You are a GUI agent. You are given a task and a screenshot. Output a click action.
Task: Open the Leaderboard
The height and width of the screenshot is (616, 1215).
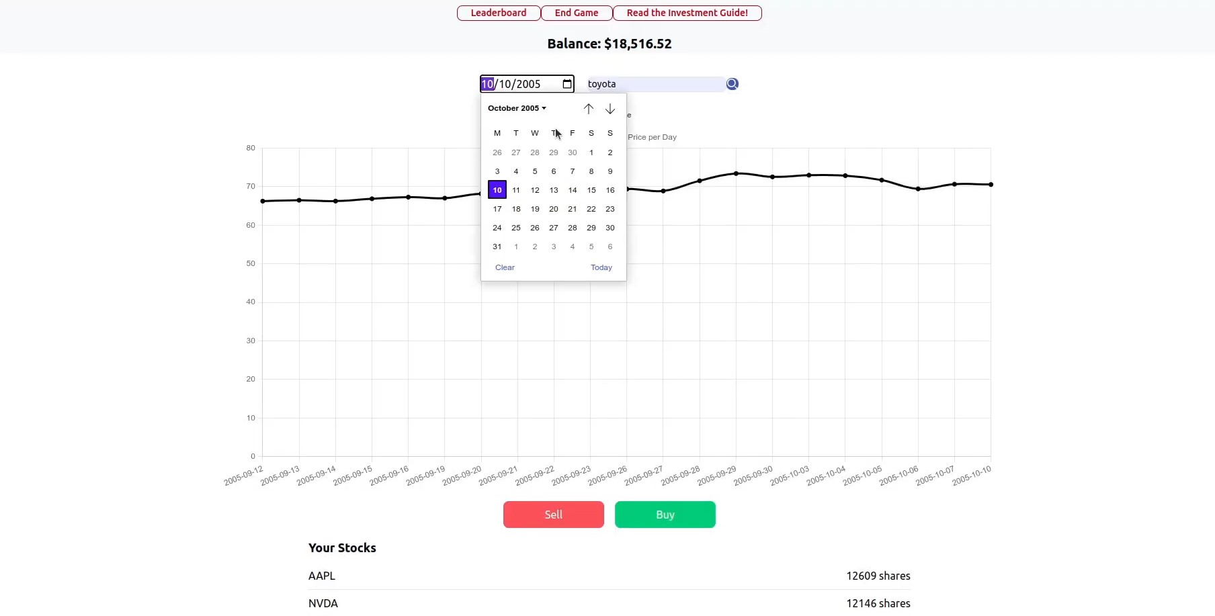click(499, 13)
